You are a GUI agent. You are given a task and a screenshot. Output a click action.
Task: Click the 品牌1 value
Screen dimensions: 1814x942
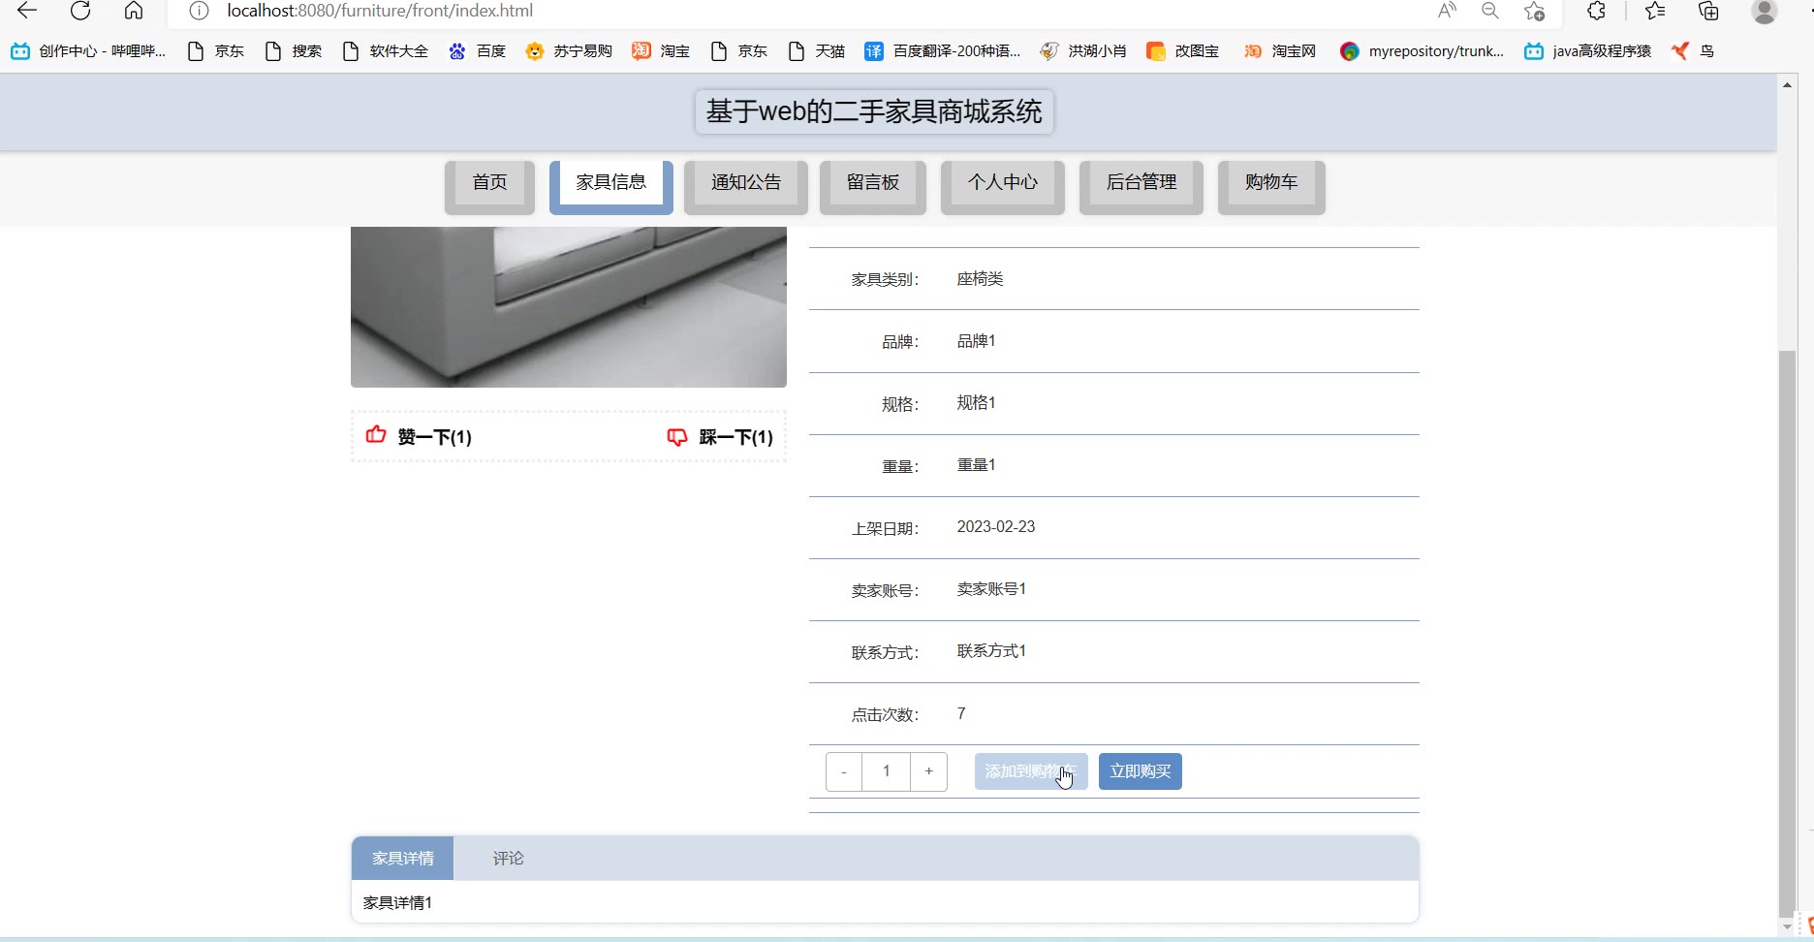pyautogui.click(x=976, y=341)
